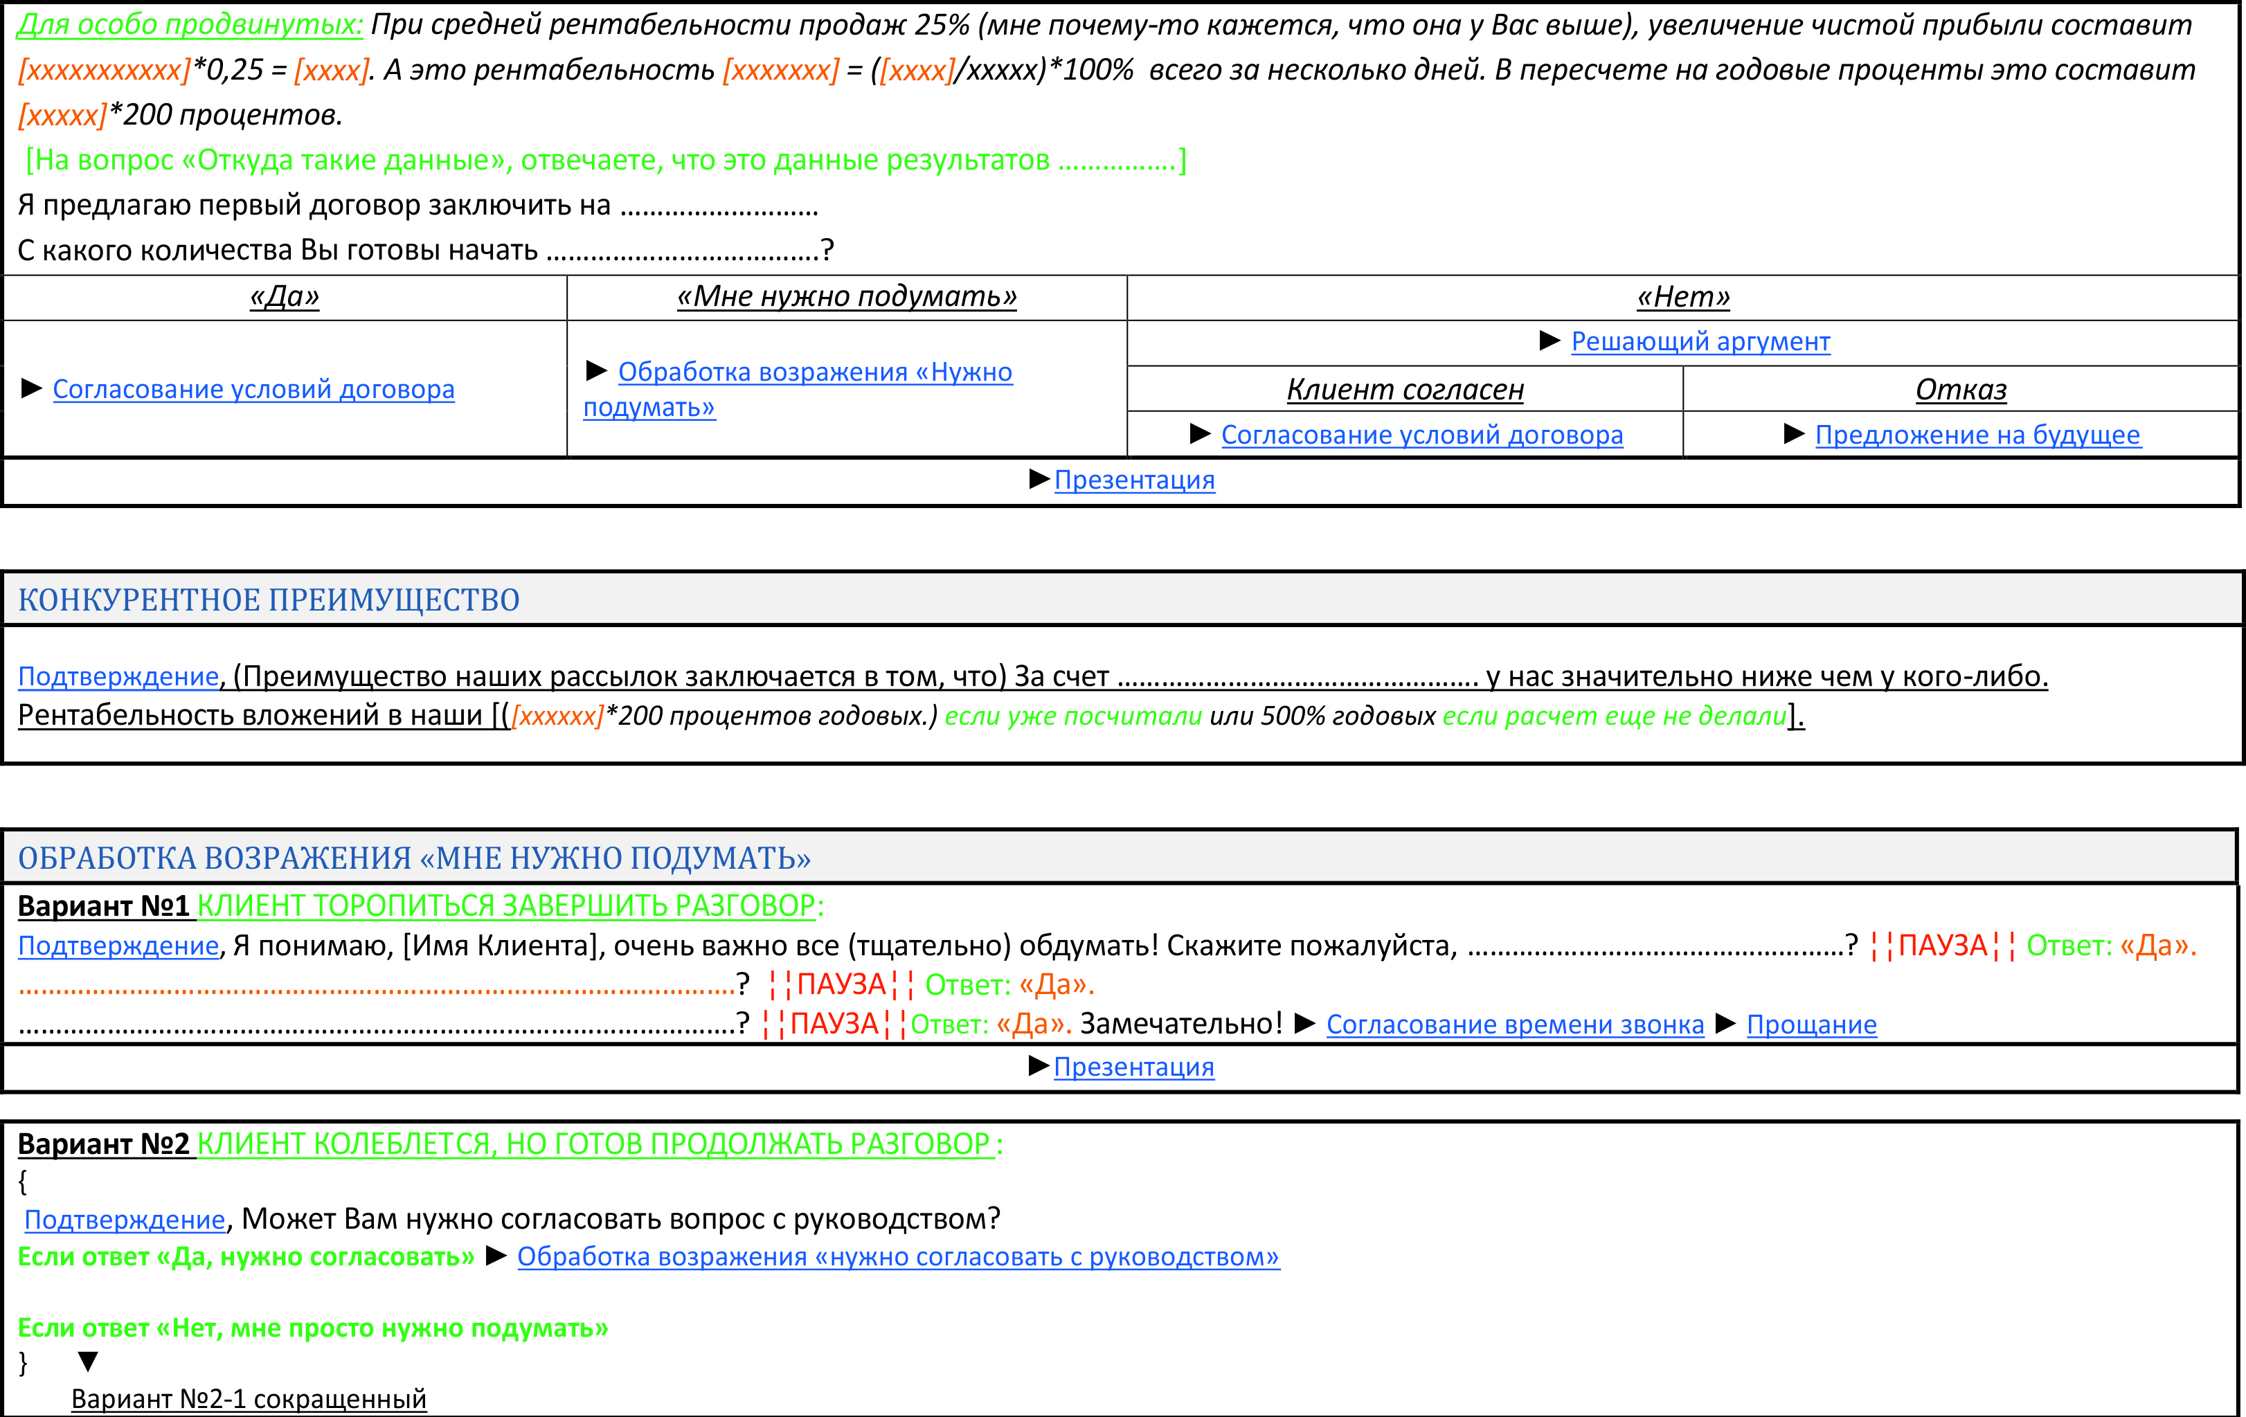Open «Обработка возражения «Нужно подумать»» link
2246x1417 pixels.
click(814, 372)
